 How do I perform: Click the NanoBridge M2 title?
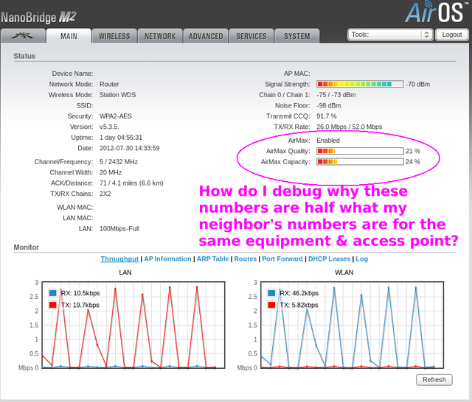[38, 18]
